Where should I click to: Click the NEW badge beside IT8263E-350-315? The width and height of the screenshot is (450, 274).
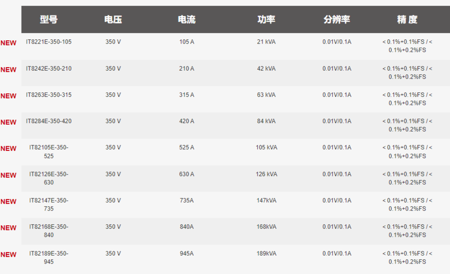click(8, 96)
